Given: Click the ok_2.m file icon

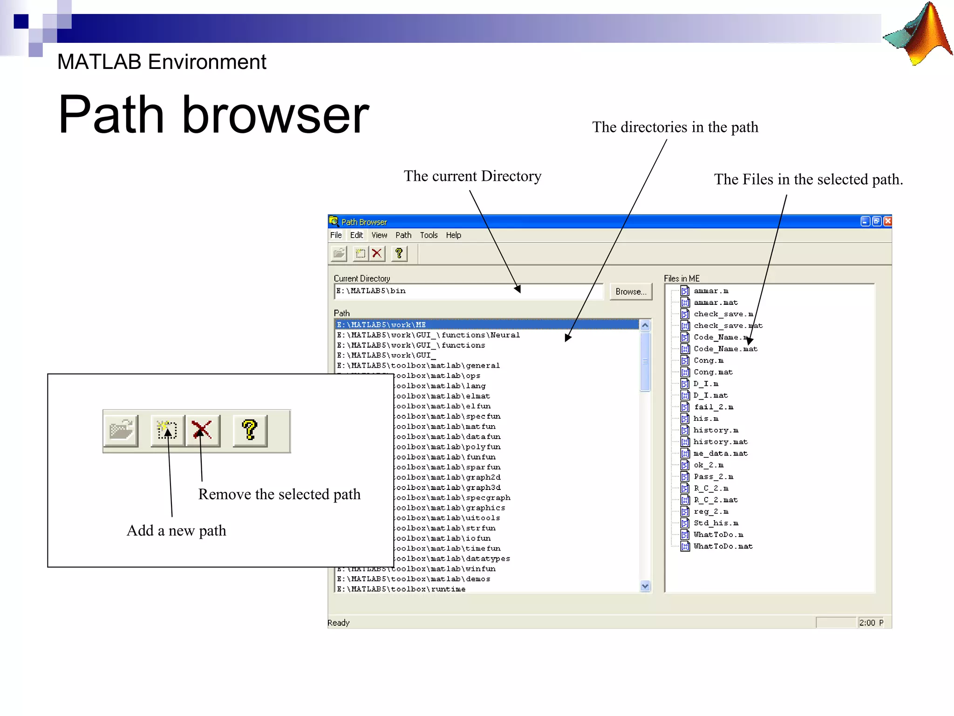Looking at the screenshot, I should point(685,465).
